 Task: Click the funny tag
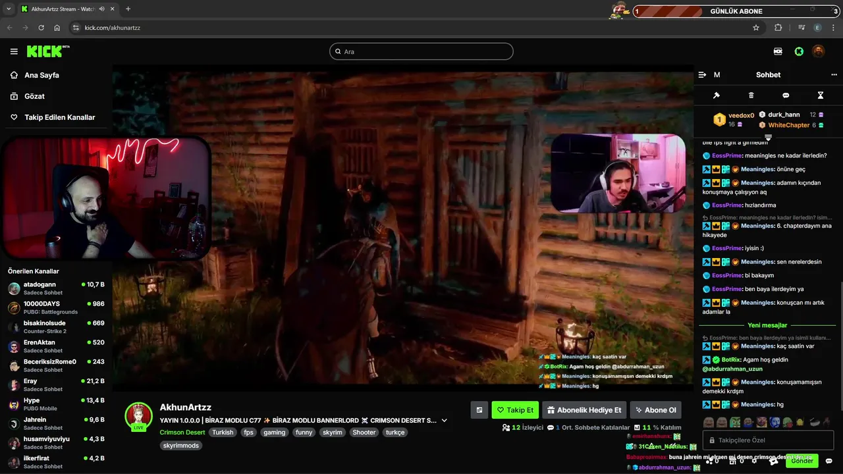[x=304, y=433]
